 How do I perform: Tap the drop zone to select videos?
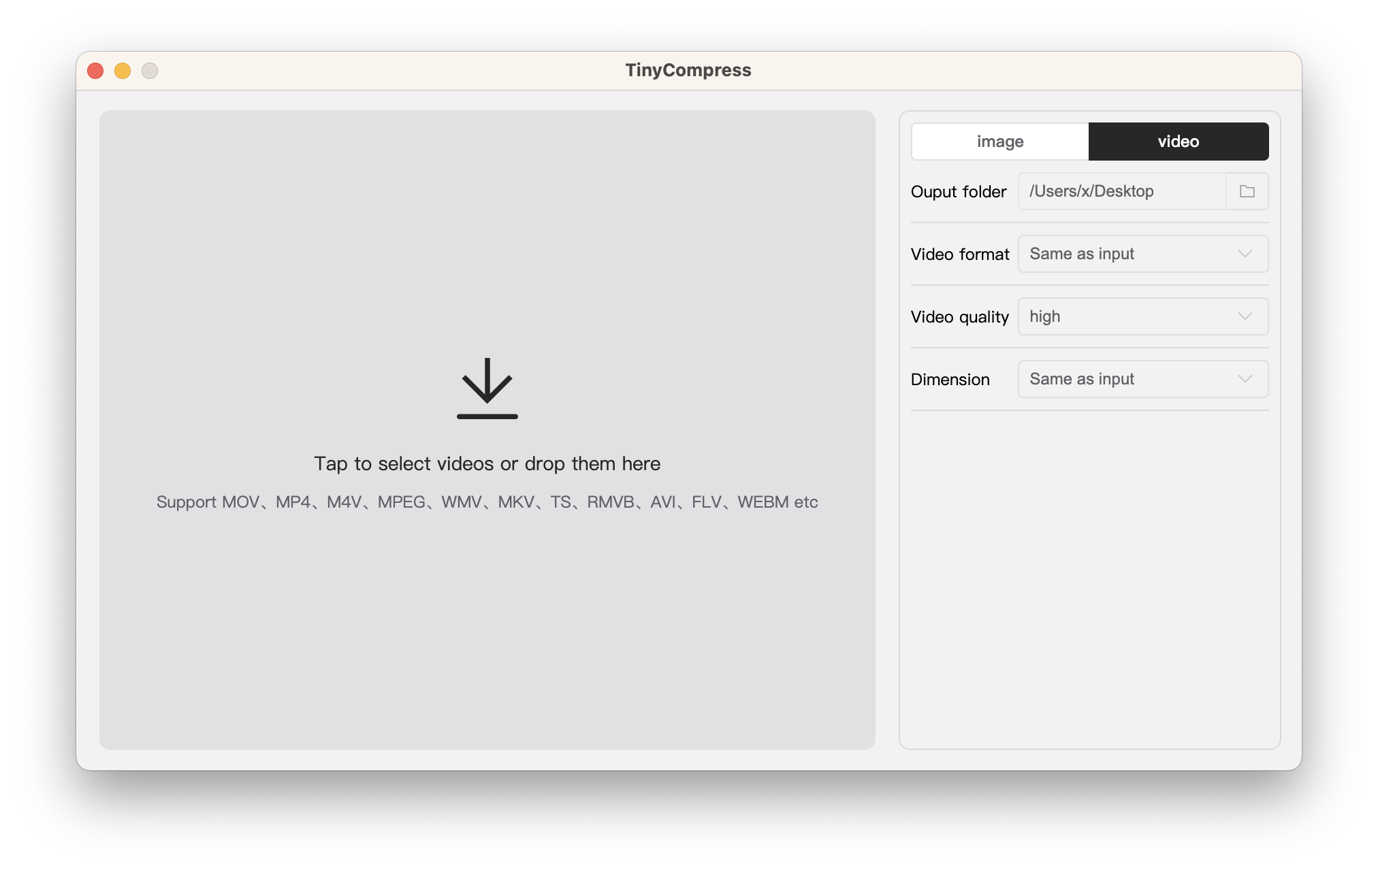tap(486, 429)
